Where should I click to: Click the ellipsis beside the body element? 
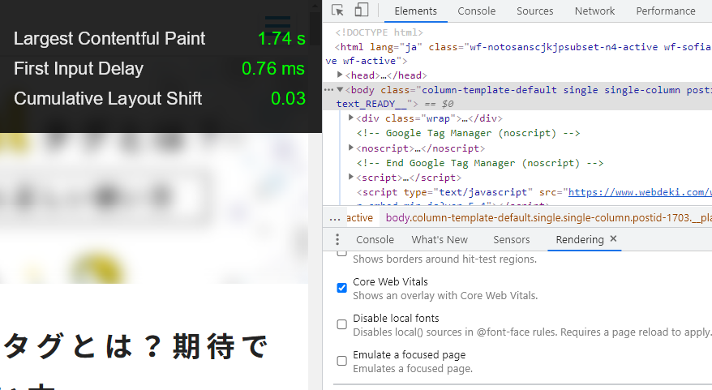[328, 90]
